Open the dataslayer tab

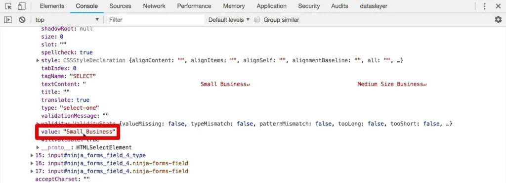pos(374,6)
